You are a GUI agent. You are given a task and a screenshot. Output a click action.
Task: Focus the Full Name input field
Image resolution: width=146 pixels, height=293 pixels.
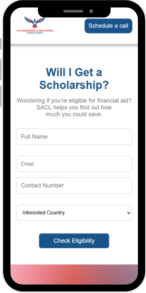[74, 137]
